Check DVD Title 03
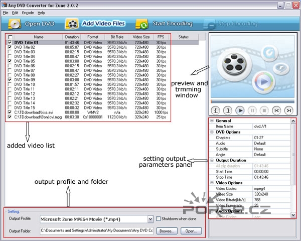Screen dimensions: 301x241 pos(10,52)
